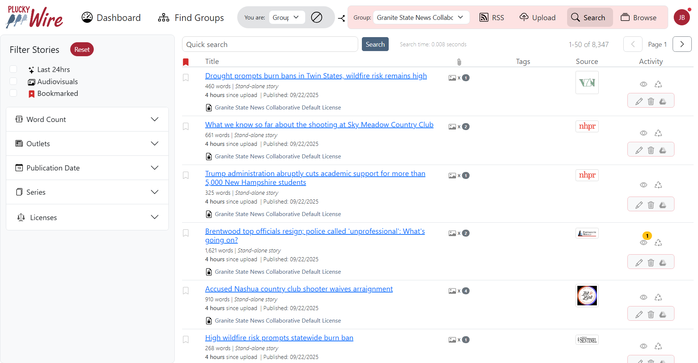Click the cancel circle icon beside role dropdown
The image size is (698, 363).
317,17
